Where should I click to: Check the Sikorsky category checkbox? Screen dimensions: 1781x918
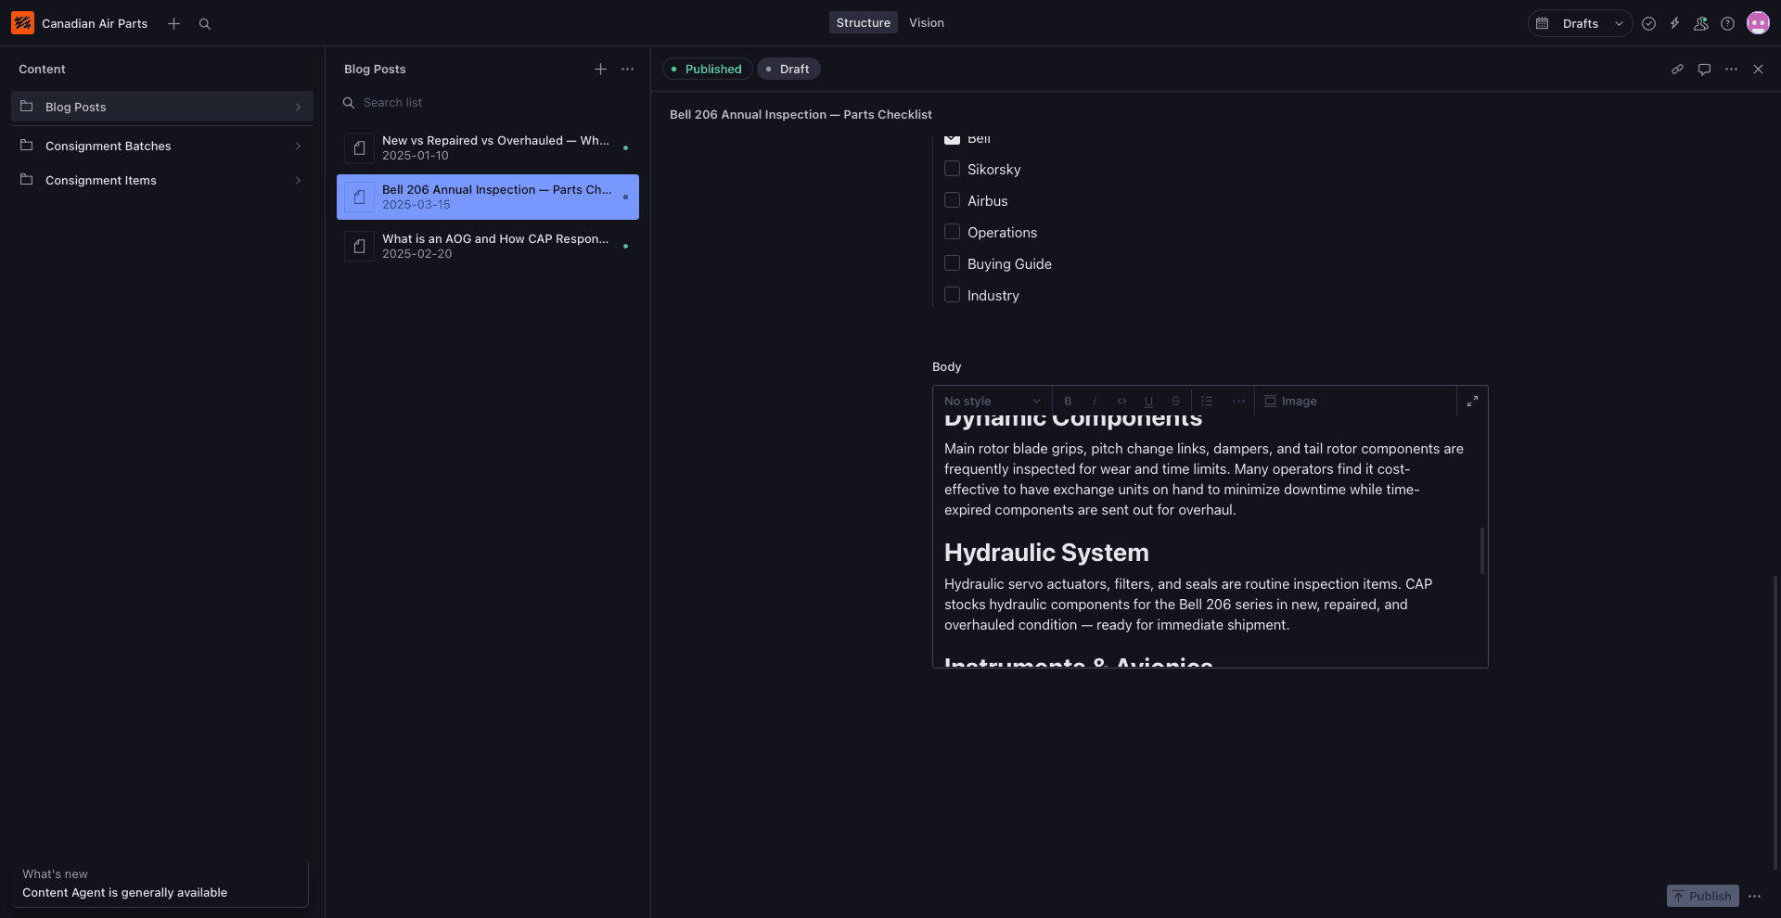click(x=952, y=169)
